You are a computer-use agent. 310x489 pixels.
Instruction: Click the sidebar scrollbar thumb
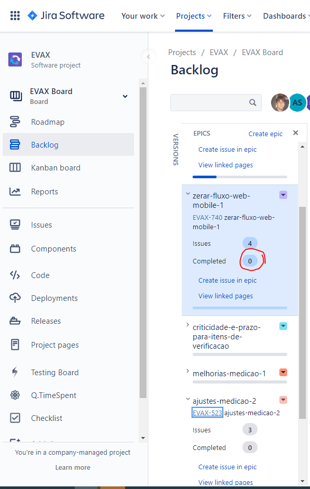point(143,243)
